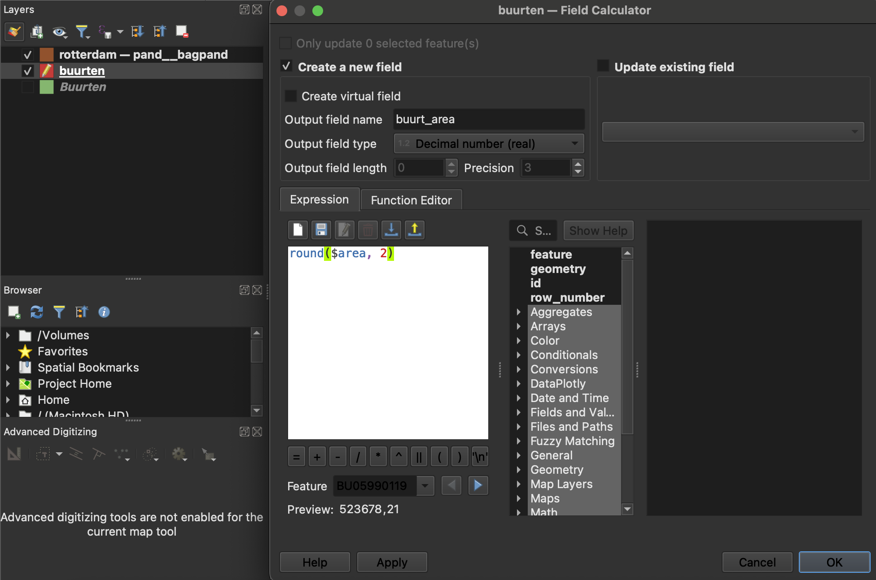Click the Output field name input

489,119
